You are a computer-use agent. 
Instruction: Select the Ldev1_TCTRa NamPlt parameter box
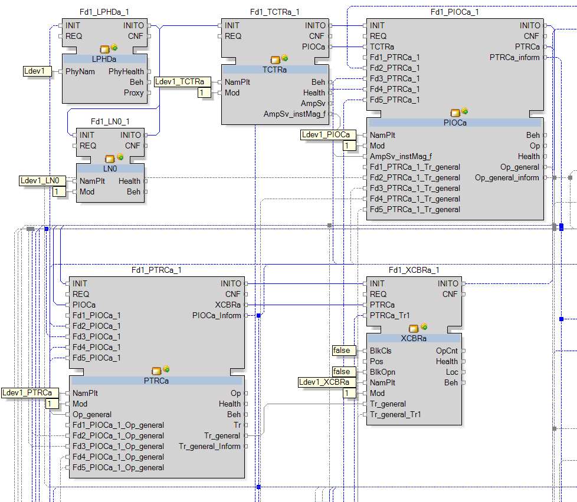pos(179,82)
